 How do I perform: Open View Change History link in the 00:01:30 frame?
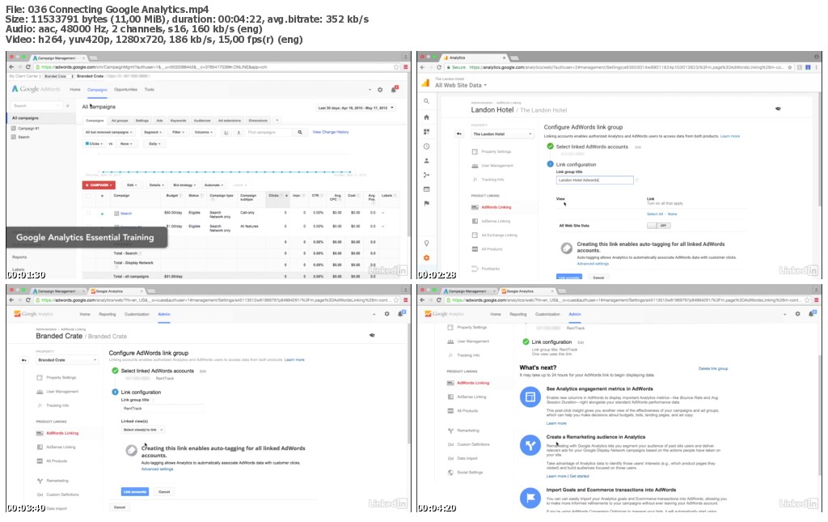(x=331, y=132)
